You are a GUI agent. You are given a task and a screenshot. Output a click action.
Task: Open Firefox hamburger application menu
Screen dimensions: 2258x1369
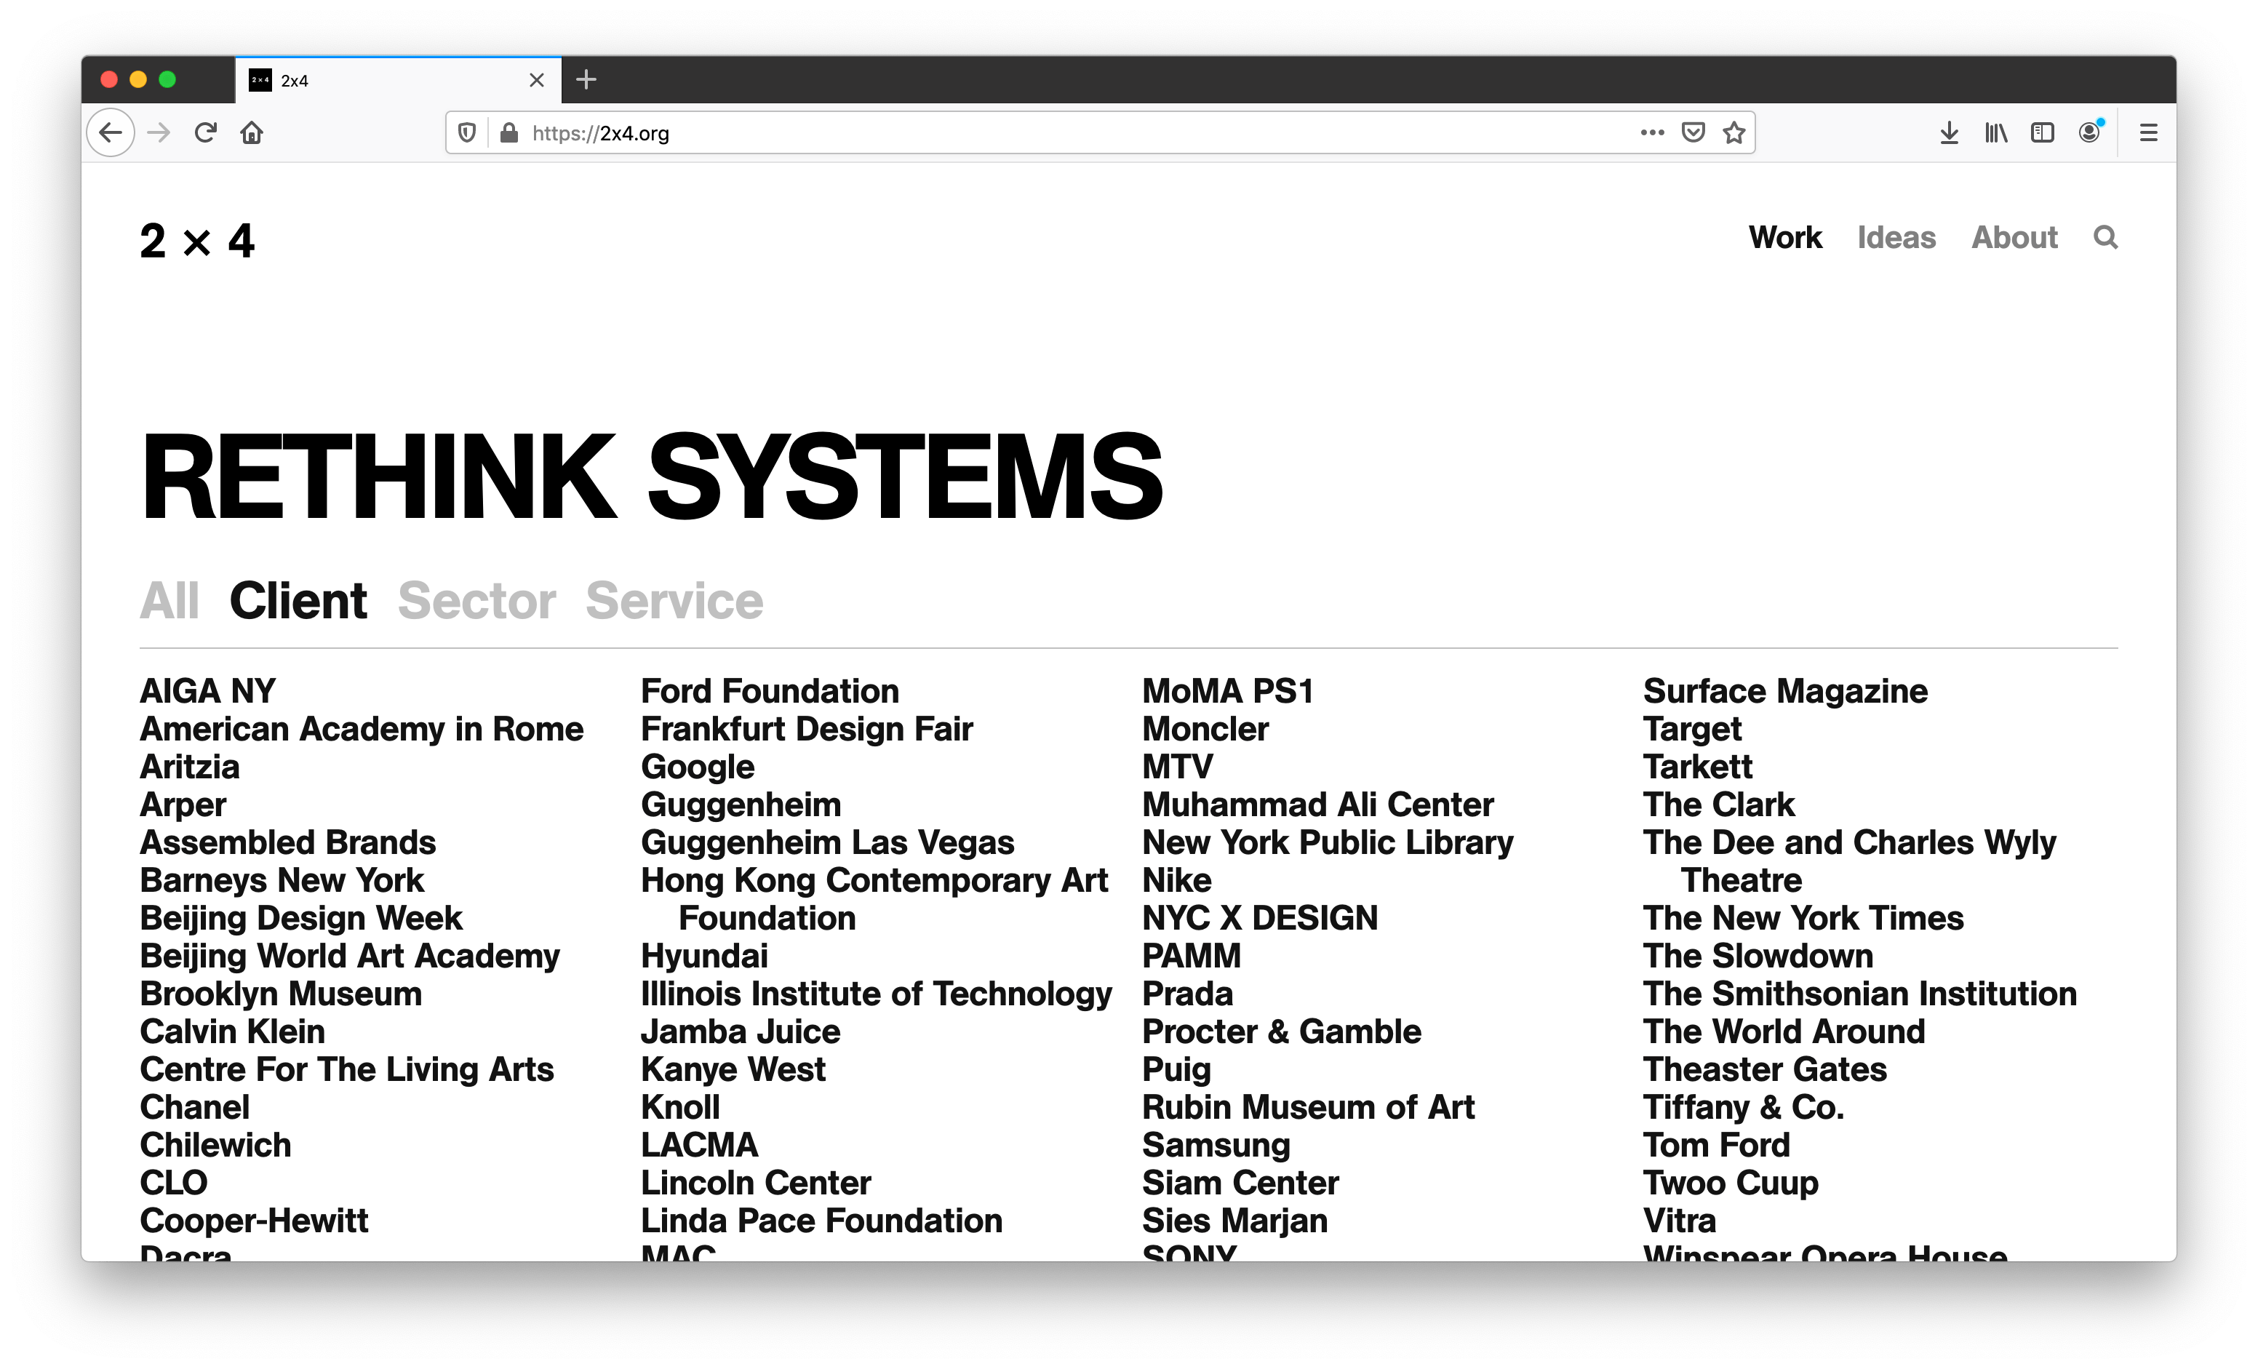(x=2148, y=133)
